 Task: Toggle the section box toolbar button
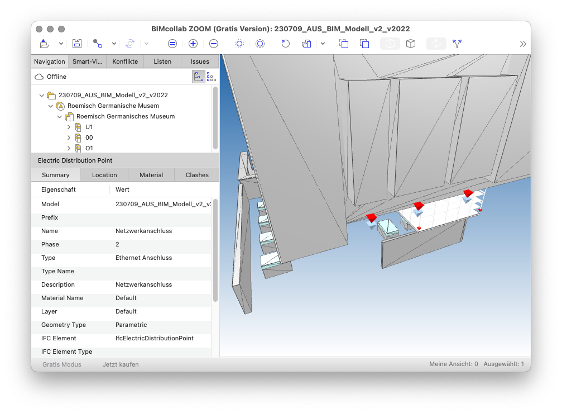390,44
